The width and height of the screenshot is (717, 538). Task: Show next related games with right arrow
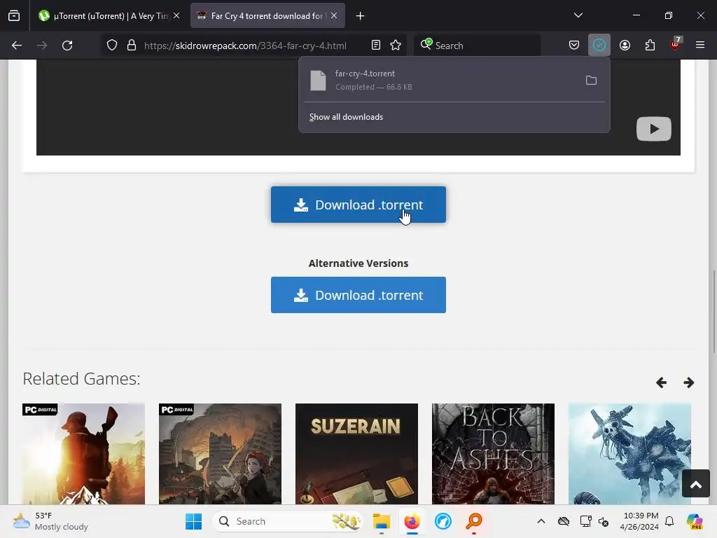point(689,382)
